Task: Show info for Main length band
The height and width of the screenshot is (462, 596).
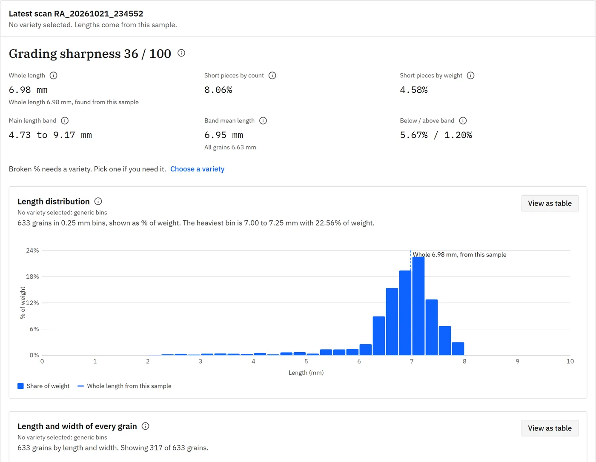Action: point(65,120)
